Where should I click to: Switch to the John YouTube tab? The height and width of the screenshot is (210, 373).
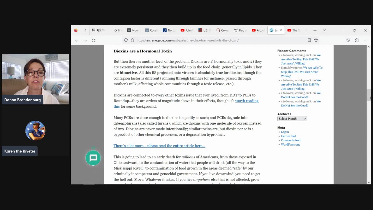[187, 30]
